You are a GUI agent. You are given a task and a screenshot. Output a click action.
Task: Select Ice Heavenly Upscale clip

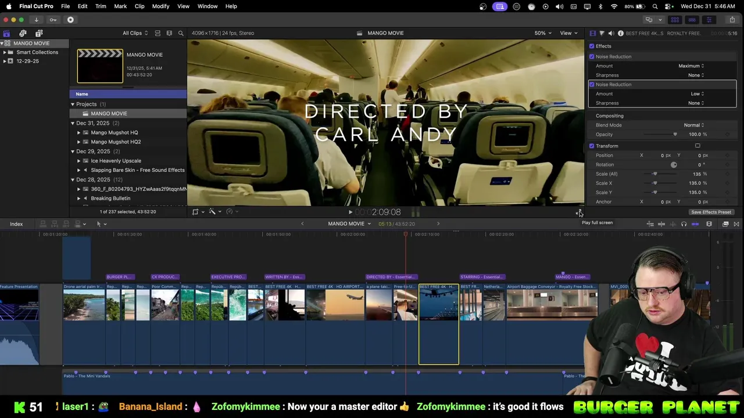[x=116, y=161]
